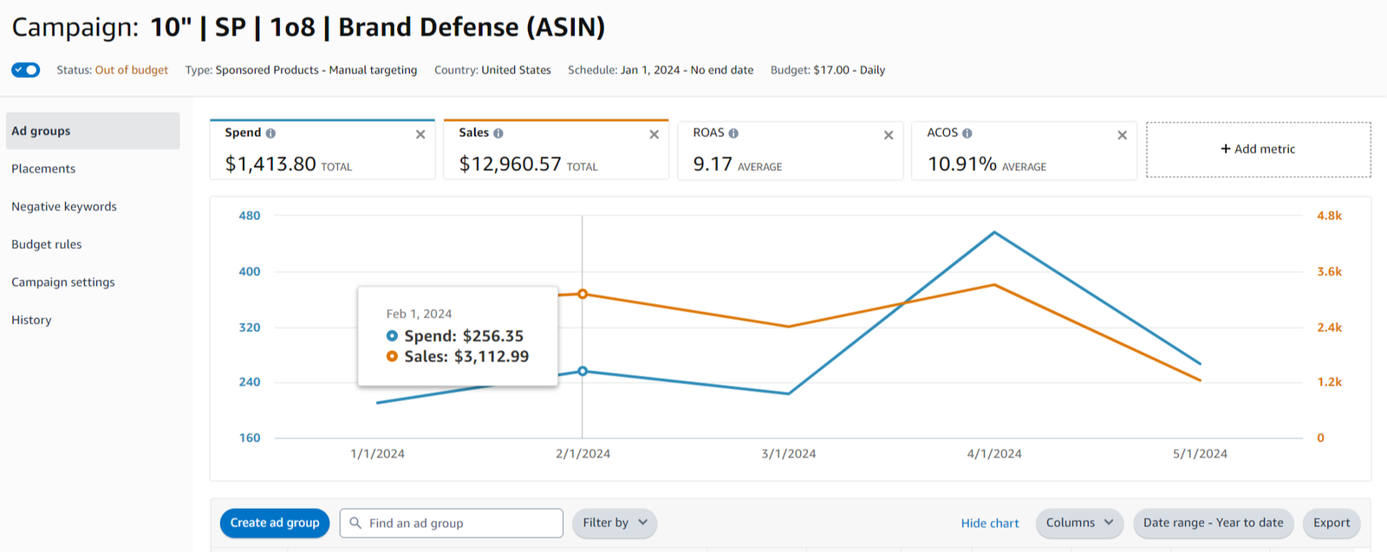Open the Placements section

[x=43, y=169]
